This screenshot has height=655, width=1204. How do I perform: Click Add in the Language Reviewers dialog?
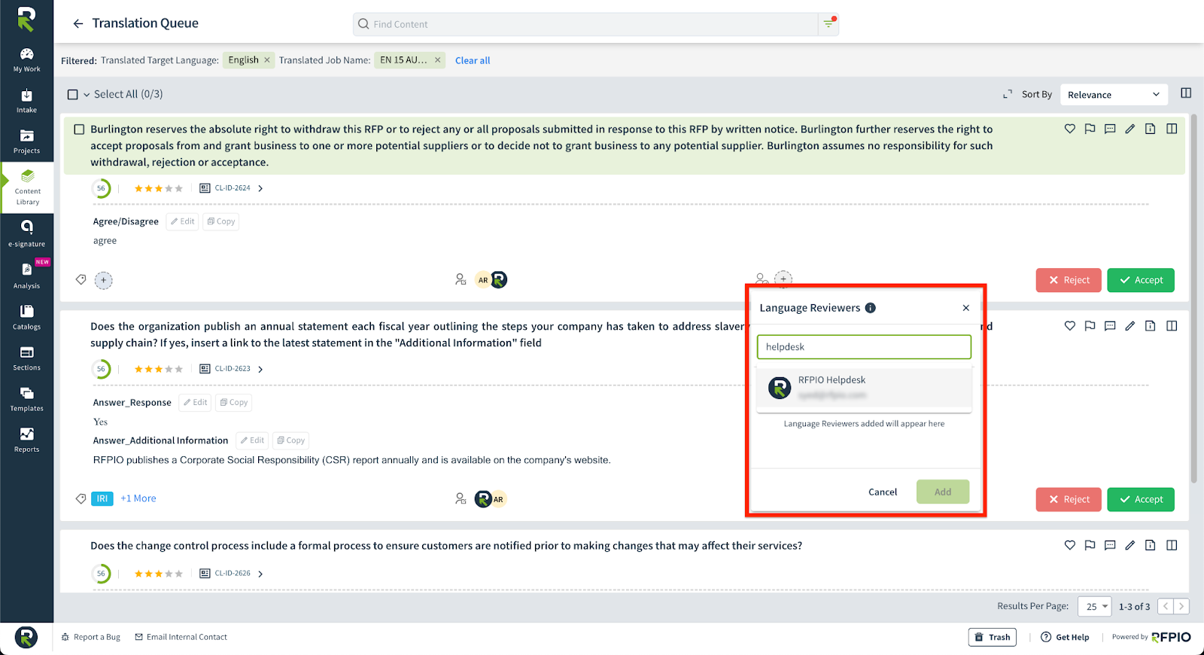[943, 492]
